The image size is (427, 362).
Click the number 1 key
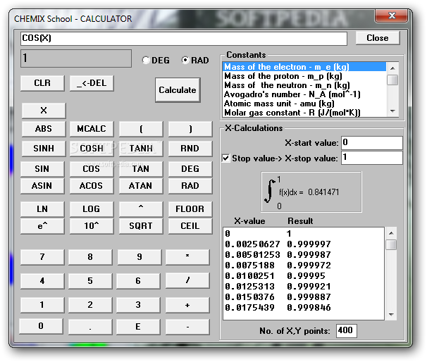(x=42, y=305)
